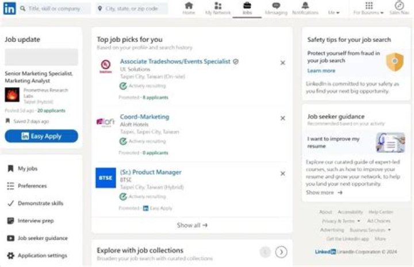Open the Advertising footer link
The image size is (414, 267).
332,230
